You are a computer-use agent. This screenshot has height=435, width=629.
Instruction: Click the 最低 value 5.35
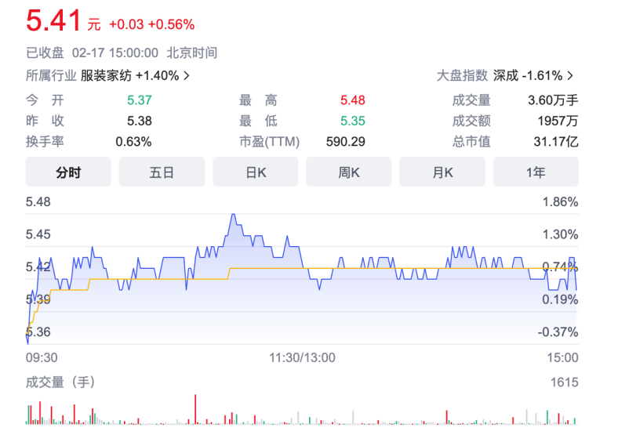click(x=352, y=121)
